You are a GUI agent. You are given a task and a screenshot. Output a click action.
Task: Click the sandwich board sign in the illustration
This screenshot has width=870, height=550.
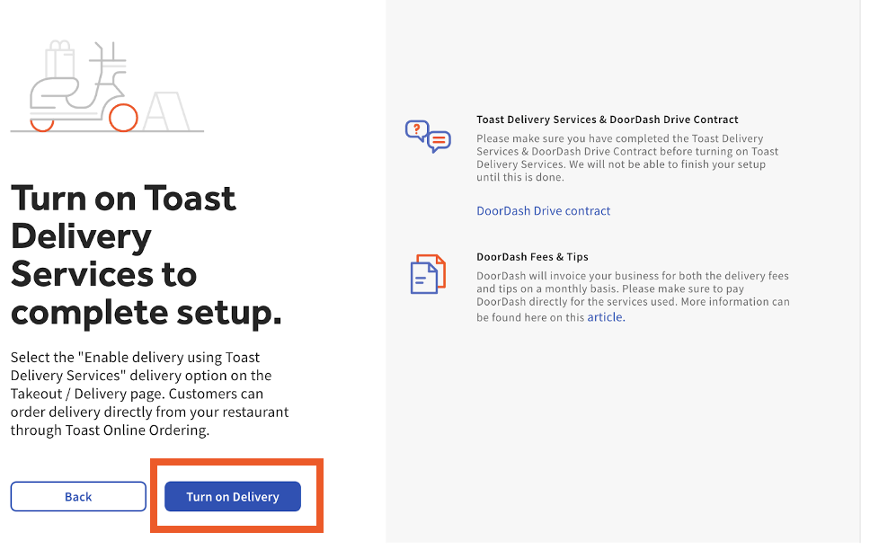(x=167, y=112)
